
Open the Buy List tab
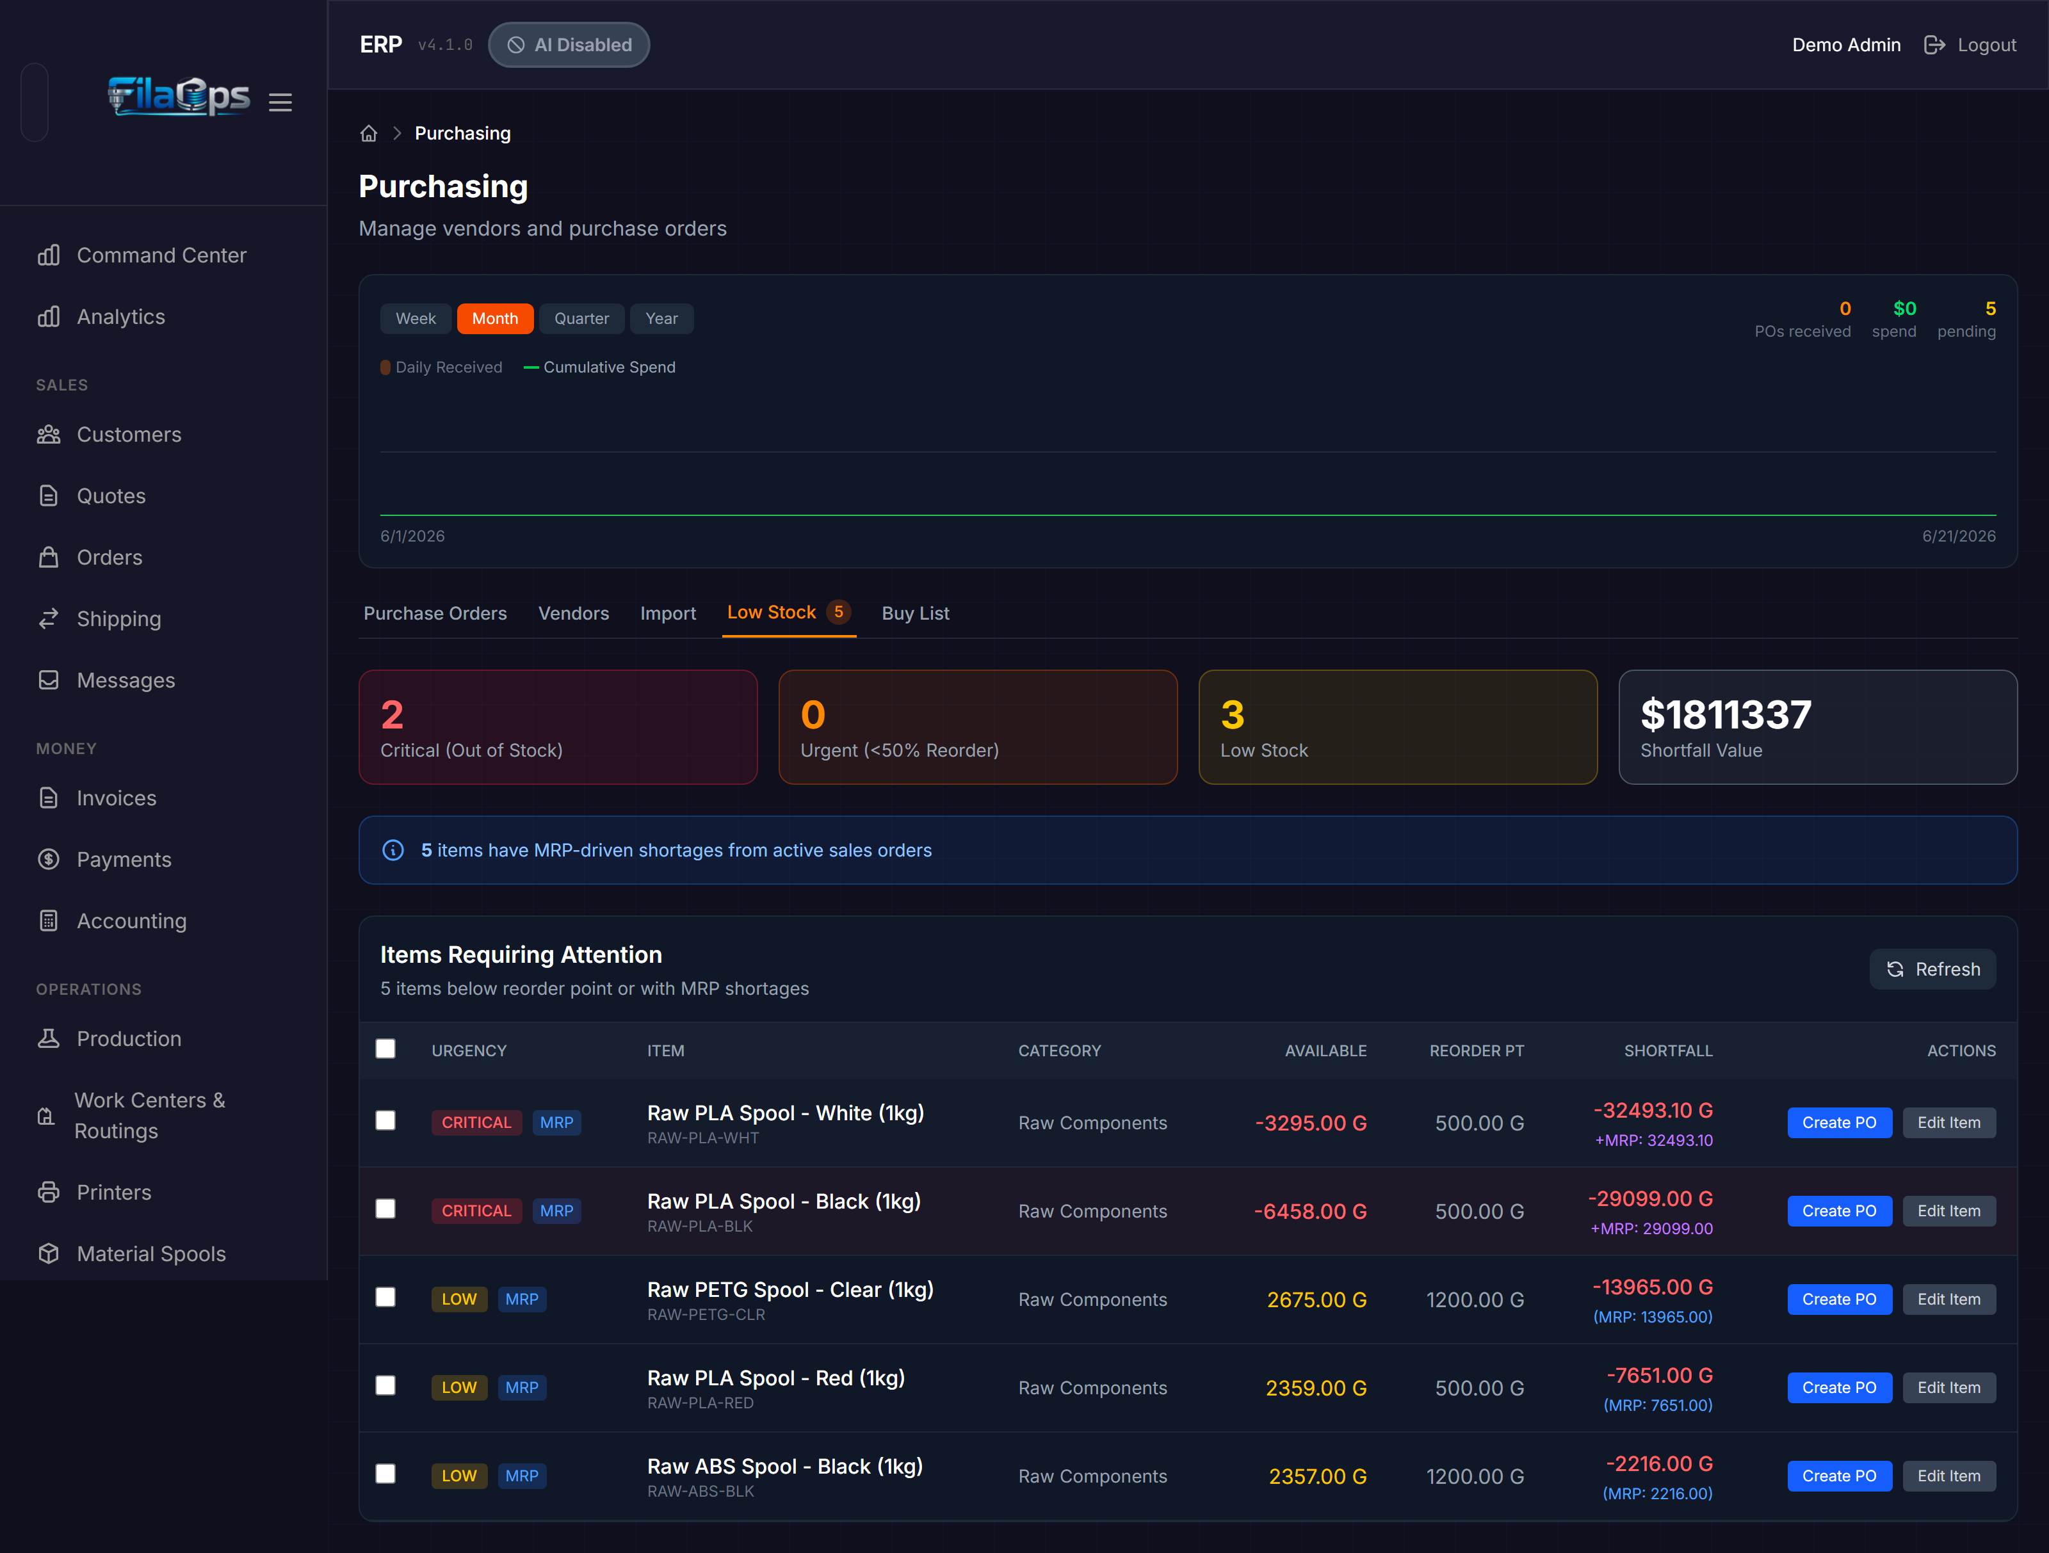click(x=915, y=613)
